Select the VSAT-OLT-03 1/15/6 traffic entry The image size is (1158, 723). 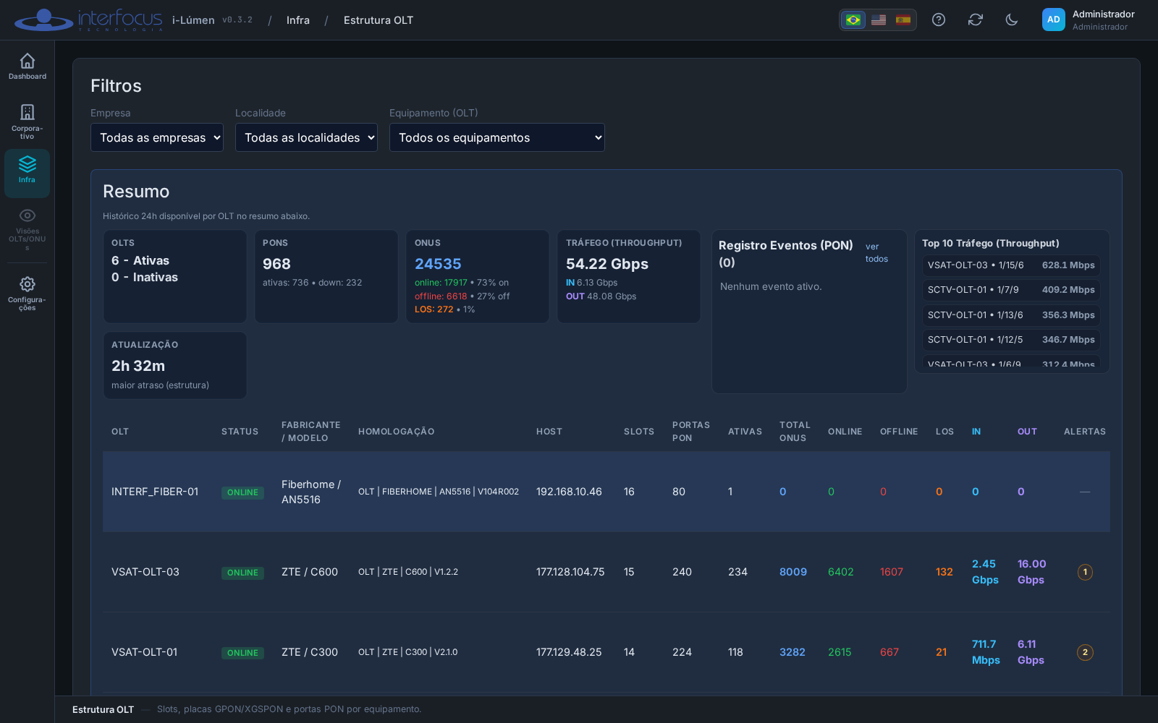click(1011, 265)
